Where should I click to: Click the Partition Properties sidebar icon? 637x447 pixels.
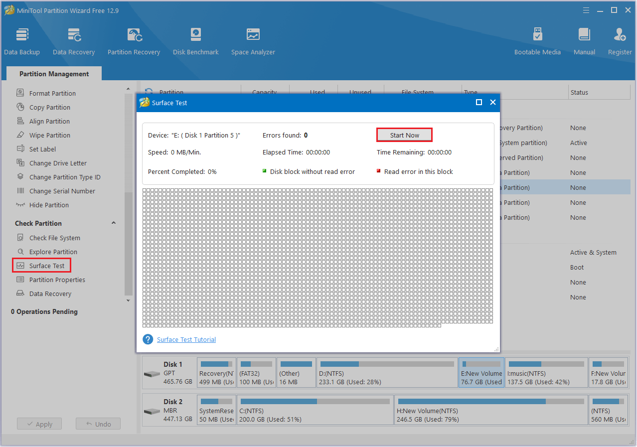(x=20, y=279)
